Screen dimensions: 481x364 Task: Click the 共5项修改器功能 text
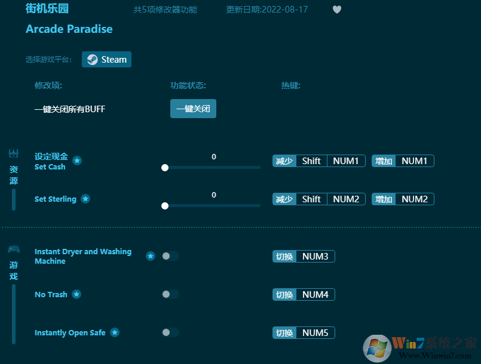[x=166, y=10]
